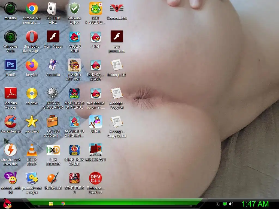Launch the 'ANGER BIRD' game icon

click(74, 37)
